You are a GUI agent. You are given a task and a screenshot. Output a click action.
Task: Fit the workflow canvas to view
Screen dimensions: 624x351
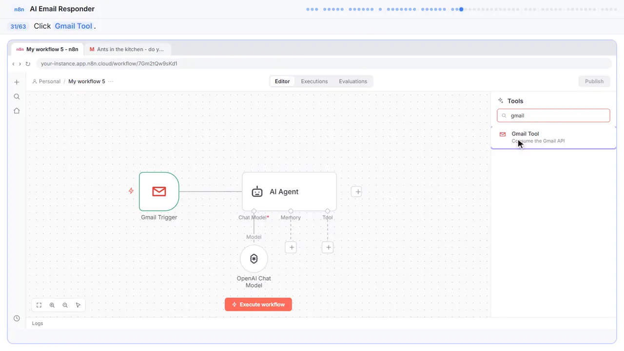(x=39, y=305)
